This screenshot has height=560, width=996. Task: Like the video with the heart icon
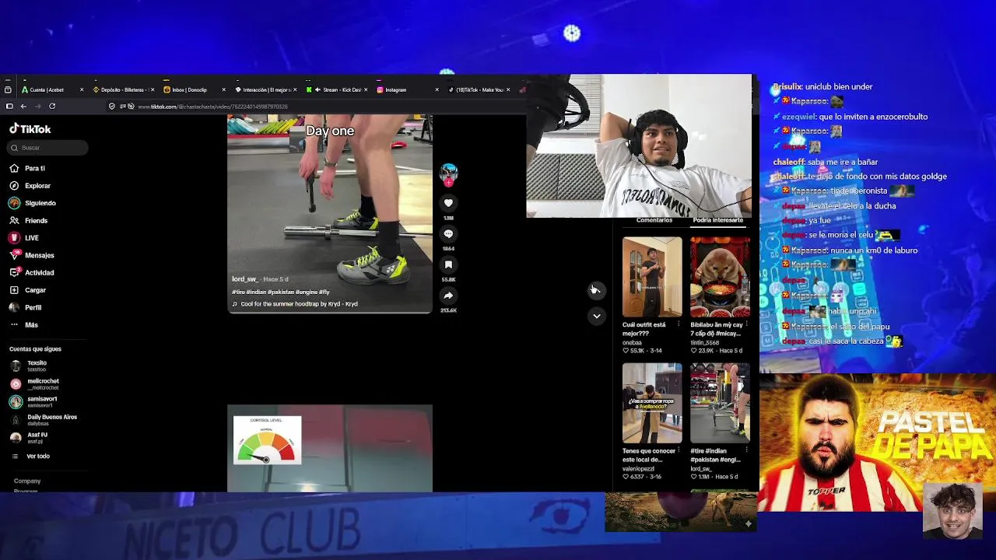coord(448,203)
